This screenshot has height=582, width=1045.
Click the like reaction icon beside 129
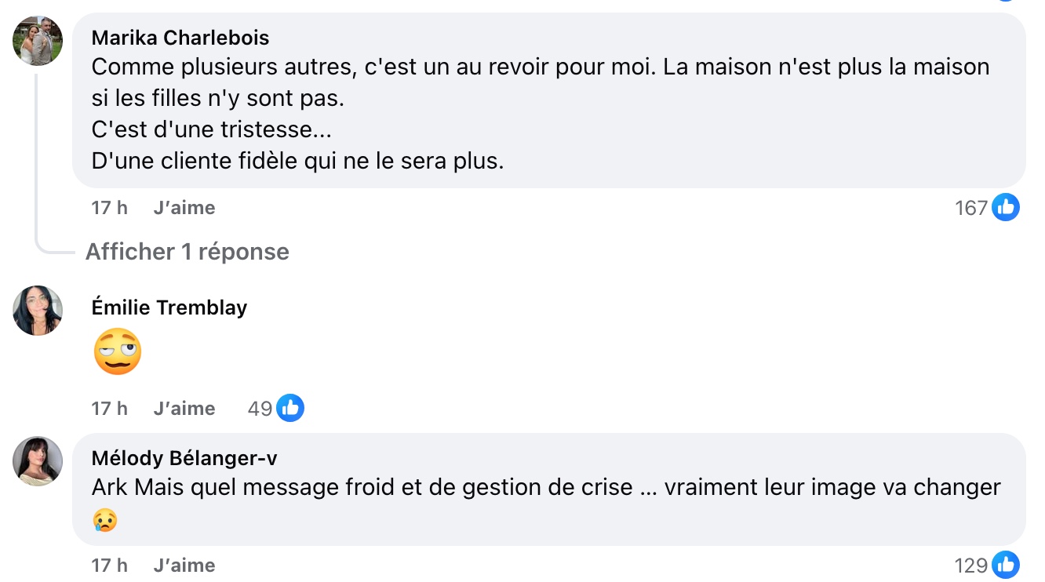(1005, 566)
